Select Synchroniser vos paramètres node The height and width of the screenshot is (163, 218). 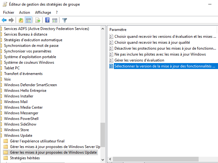click(28, 51)
